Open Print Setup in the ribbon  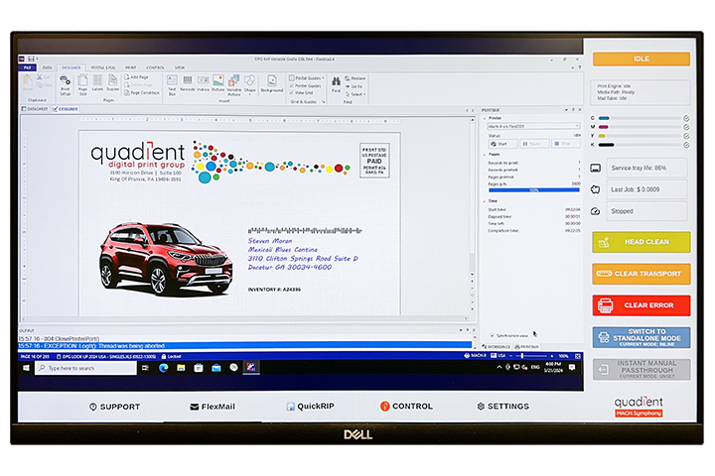coord(66,85)
